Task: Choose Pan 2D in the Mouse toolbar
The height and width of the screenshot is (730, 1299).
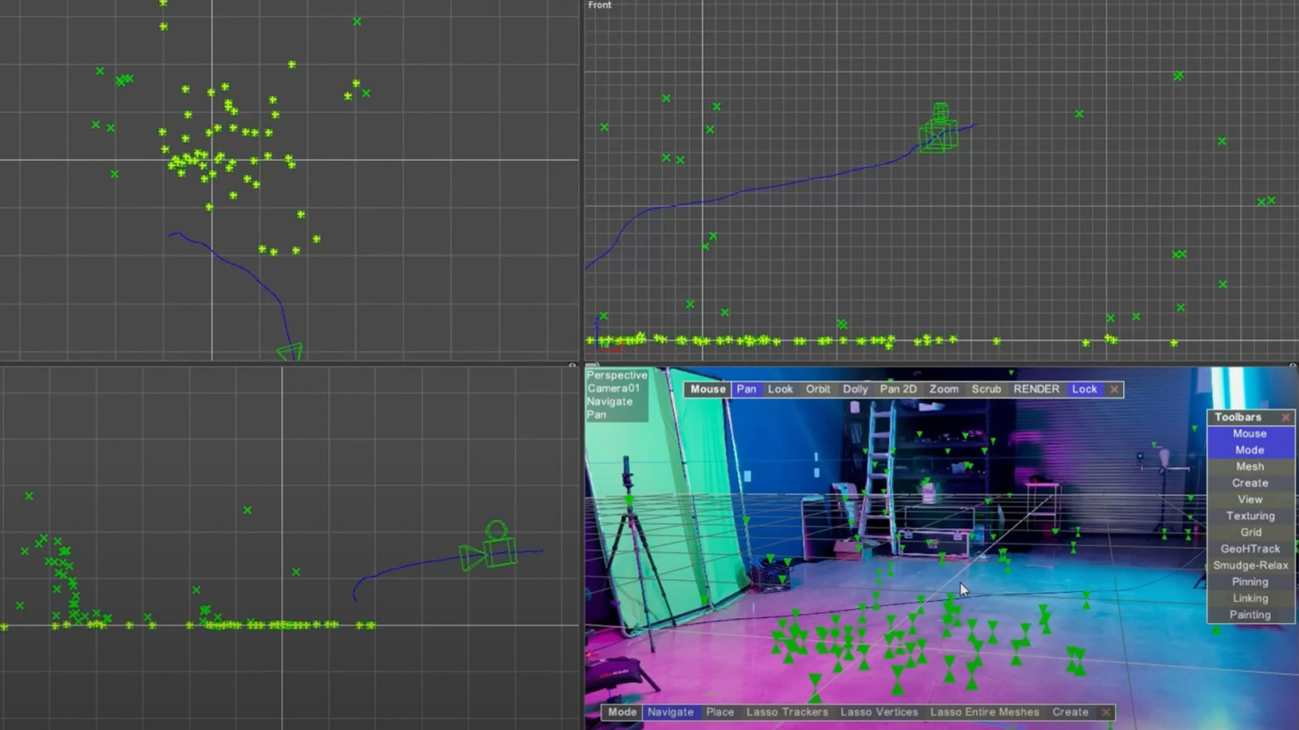Action: coord(898,389)
